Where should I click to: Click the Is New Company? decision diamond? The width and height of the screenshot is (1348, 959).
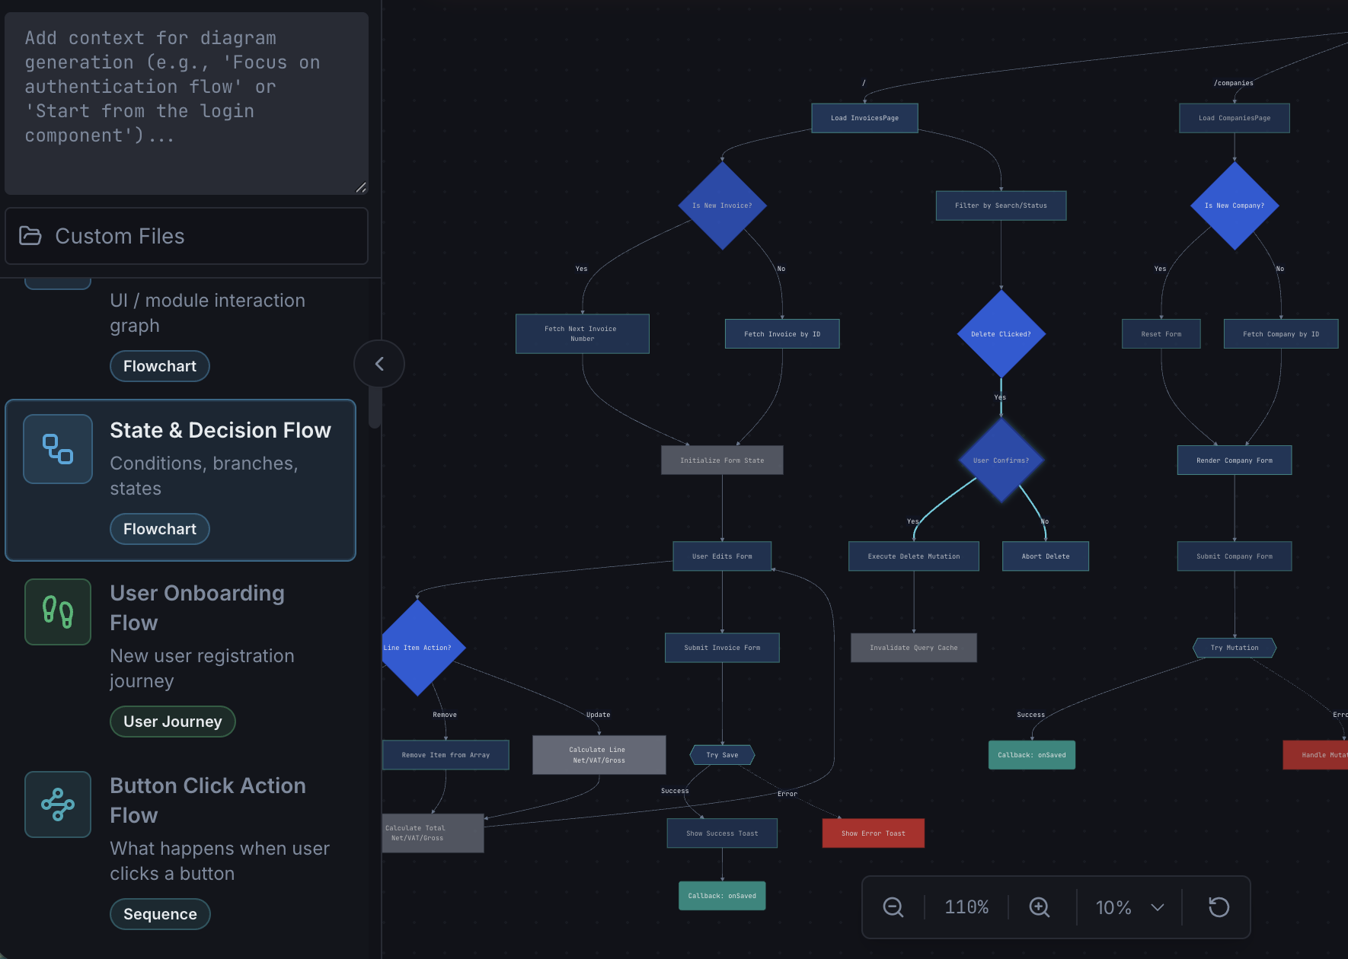point(1235,205)
